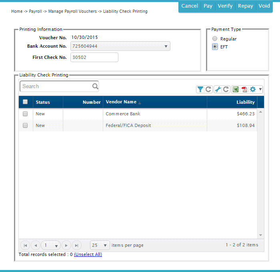This screenshot has width=280, height=272.
Task: Open the blue gear settings icon
Action: (x=253, y=89)
